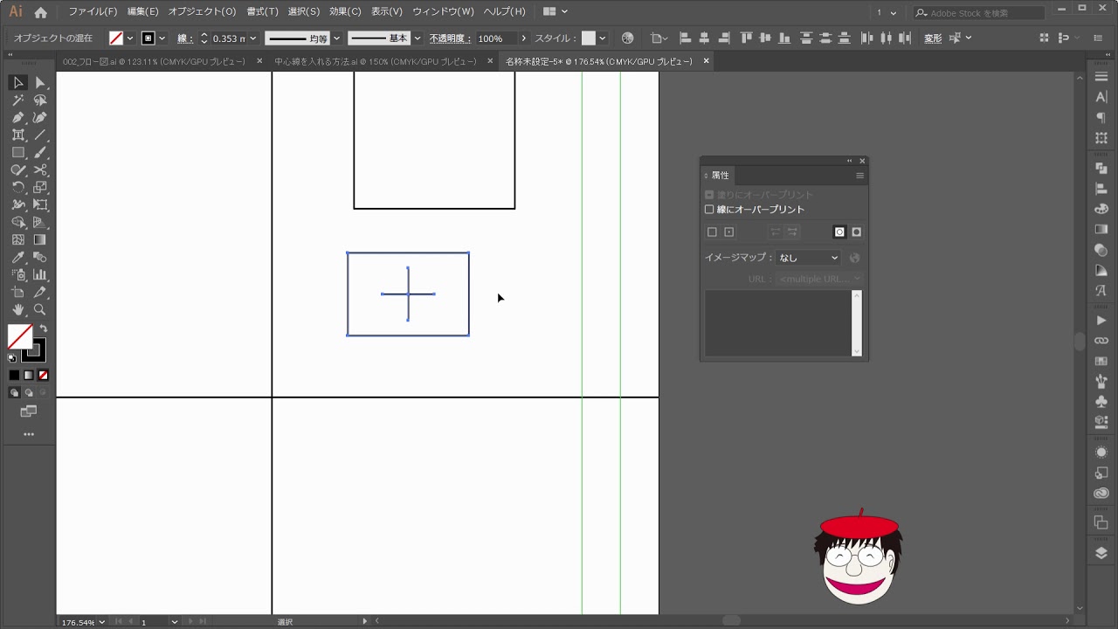Select the Paintbrush tool
Screen dimensions: 1118x629
(40, 153)
